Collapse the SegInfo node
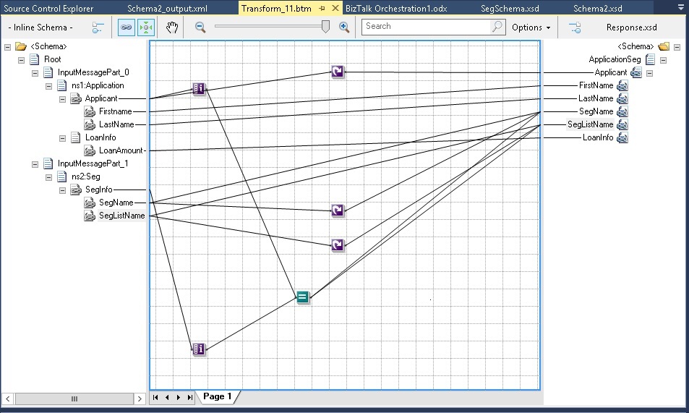 coord(62,190)
